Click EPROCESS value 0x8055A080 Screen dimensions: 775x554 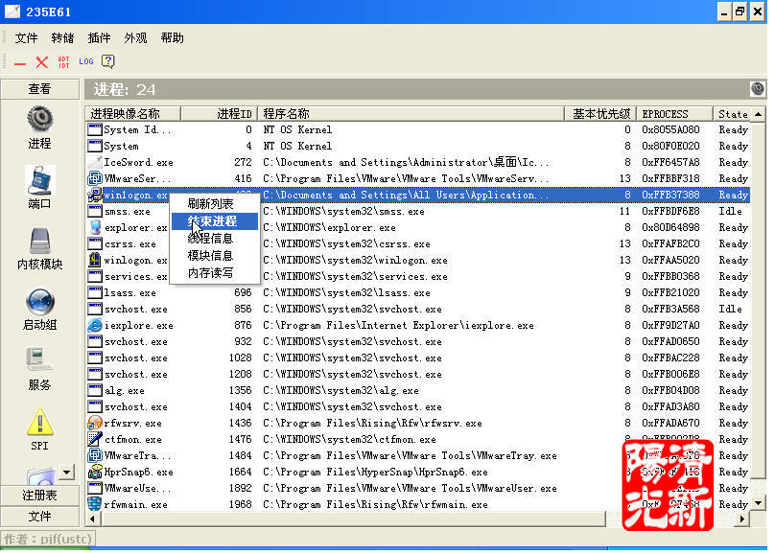pyautogui.click(x=670, y=129)
